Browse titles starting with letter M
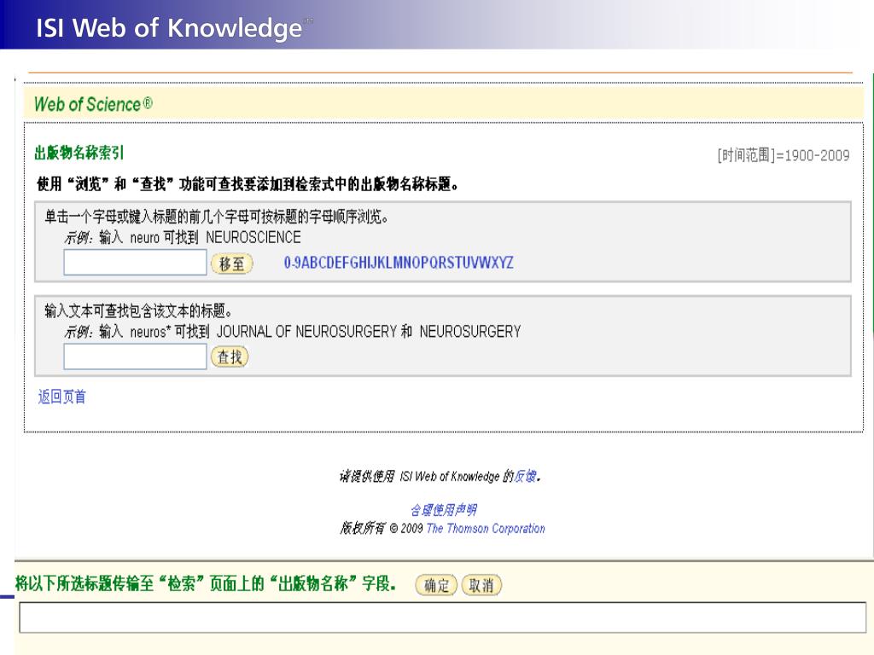Image resolution: width=874 pixels, height=655 pixels. click(x=398, y=263)
